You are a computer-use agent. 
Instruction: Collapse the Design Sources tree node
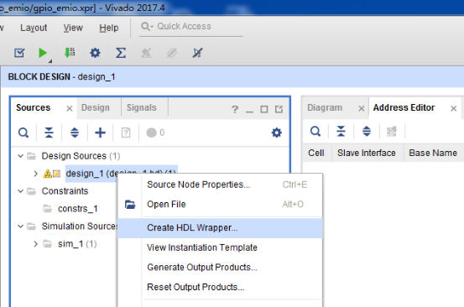point(20,155)
